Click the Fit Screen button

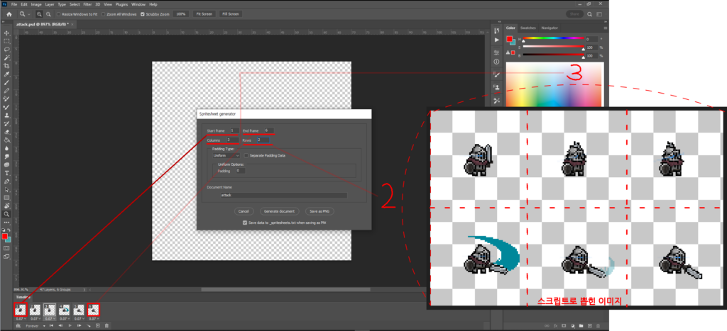204,14
